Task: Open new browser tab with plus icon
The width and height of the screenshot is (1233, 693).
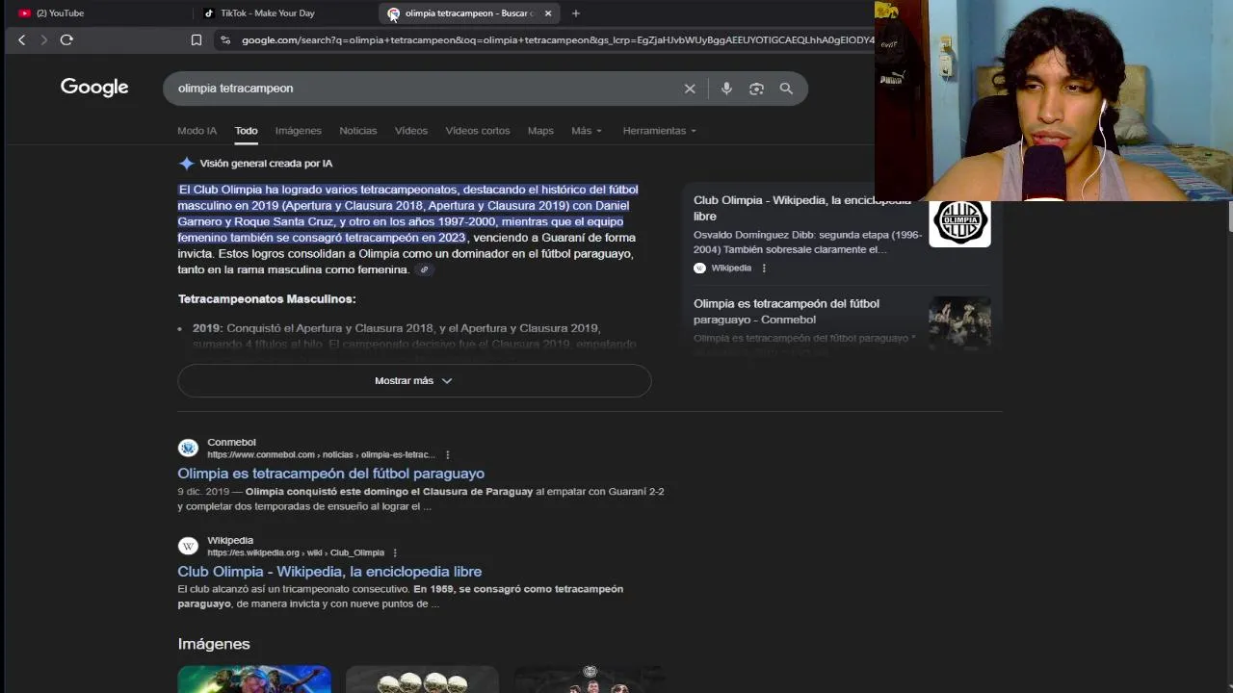Action: tap(575, 13)
